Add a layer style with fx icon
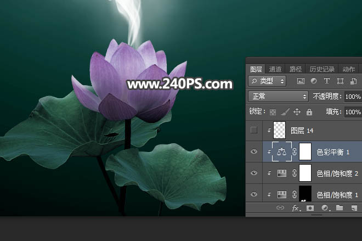The width and height of the screenshot is (362, 241). (x=295, y=208)
